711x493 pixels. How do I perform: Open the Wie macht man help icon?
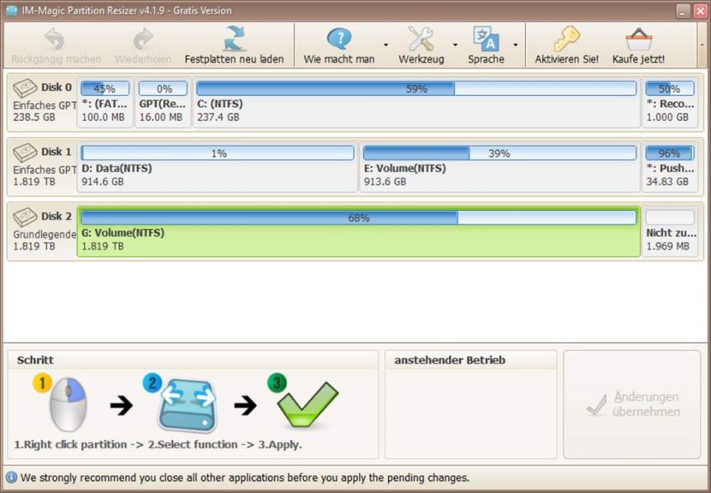click(x=339, y=39)
